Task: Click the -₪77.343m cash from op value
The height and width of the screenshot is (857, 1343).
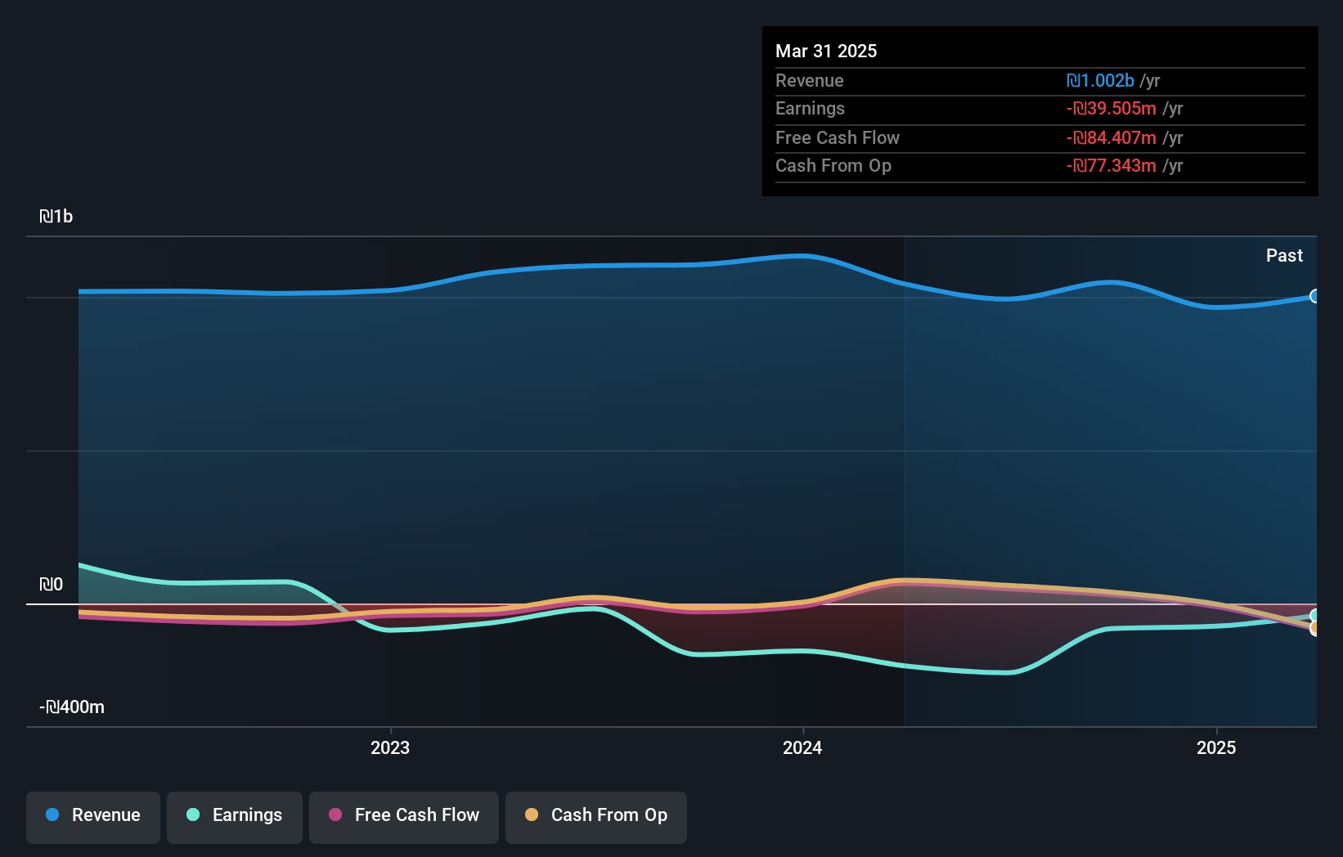Action: 1111,165
